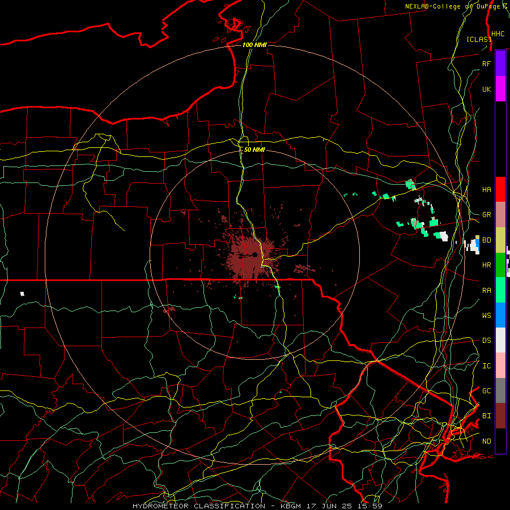Click the 'GC' legend label text

point(486,390)
